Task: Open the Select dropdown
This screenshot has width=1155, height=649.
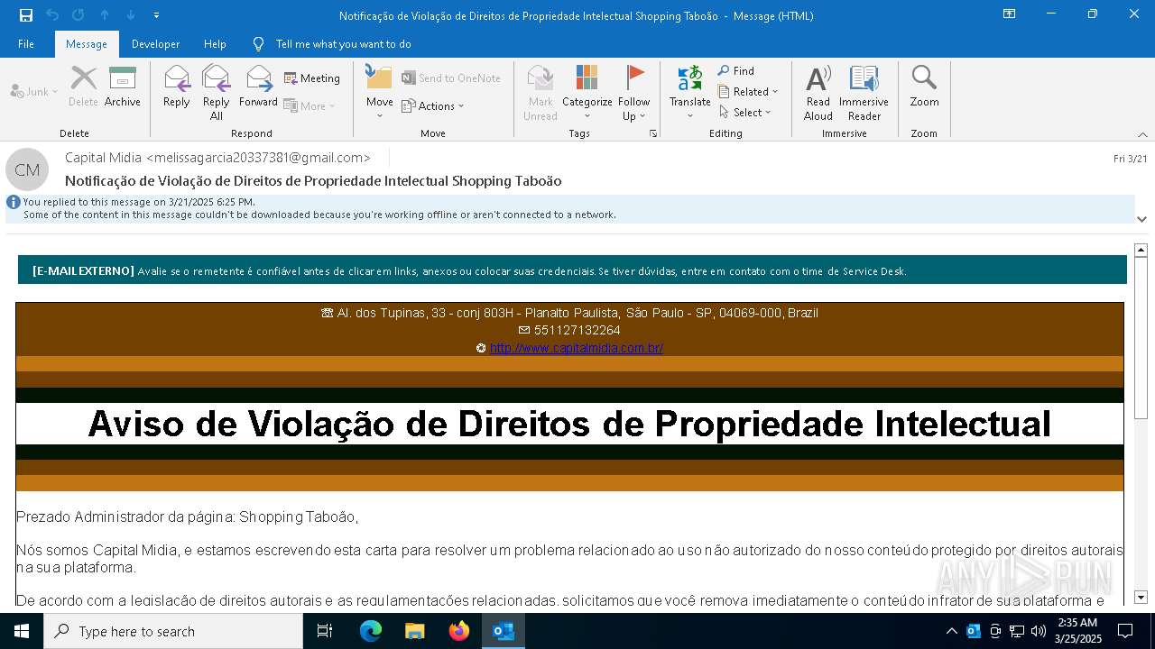Action: [745, 113]
